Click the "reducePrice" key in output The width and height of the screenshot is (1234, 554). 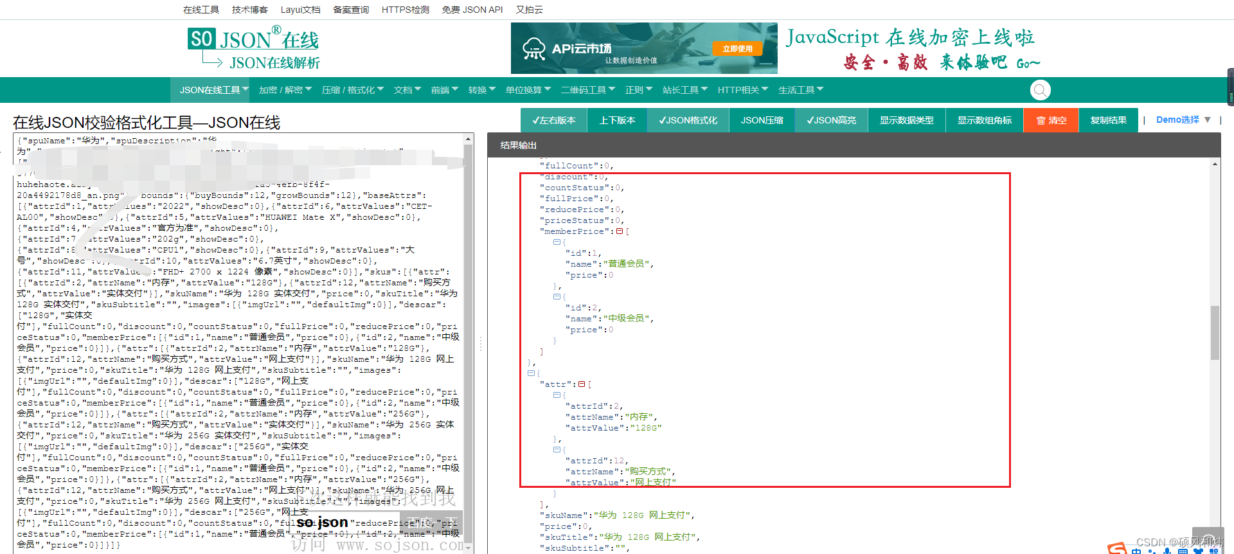click(575, 210)
